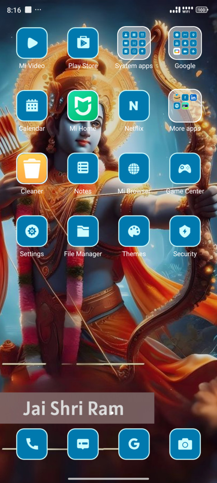Viewport: 217px width, 483px height.
Task: Tap the Play Store label
Action: (83, 66)
